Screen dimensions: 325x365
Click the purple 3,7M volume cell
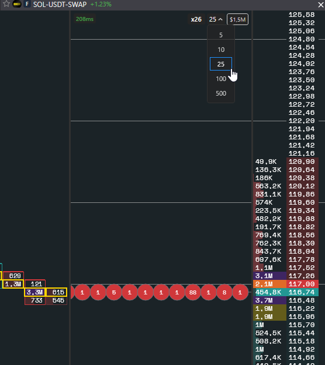pyautogui.click(x=269, y=300)
